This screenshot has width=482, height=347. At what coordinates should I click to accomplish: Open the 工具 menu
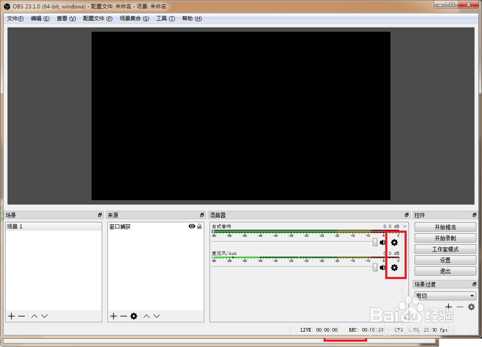(165, 18)
